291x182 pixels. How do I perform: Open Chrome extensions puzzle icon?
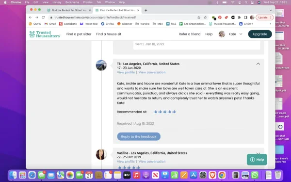point(239,17)
